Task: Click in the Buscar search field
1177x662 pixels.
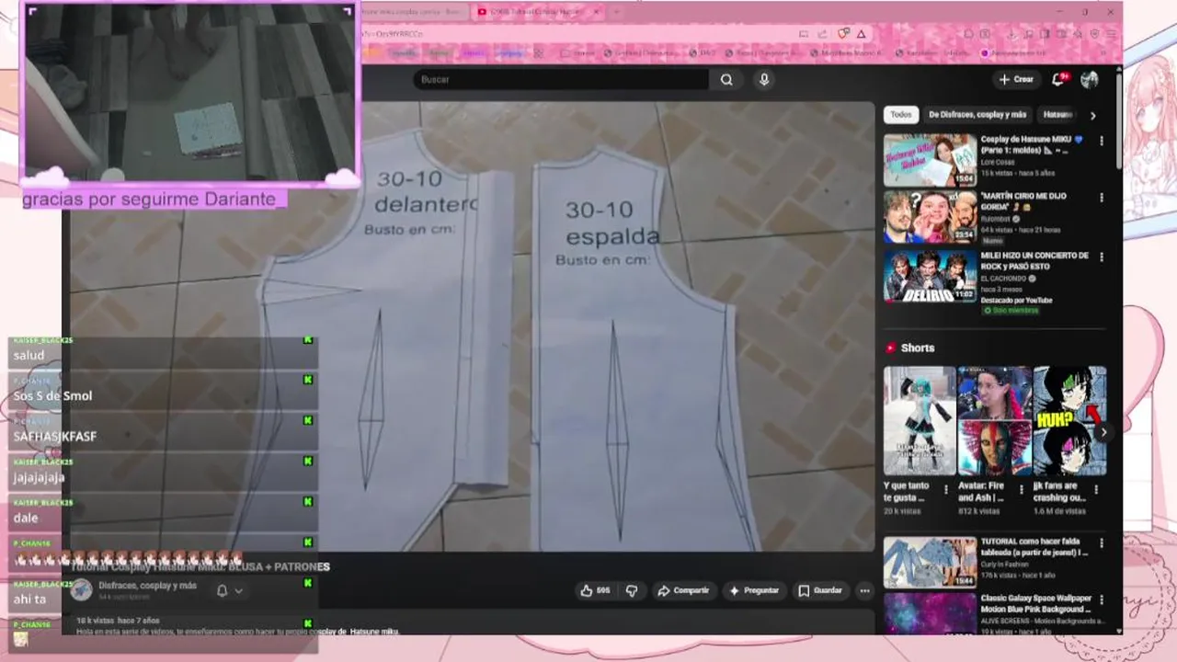Action: [x=561, y=80]
